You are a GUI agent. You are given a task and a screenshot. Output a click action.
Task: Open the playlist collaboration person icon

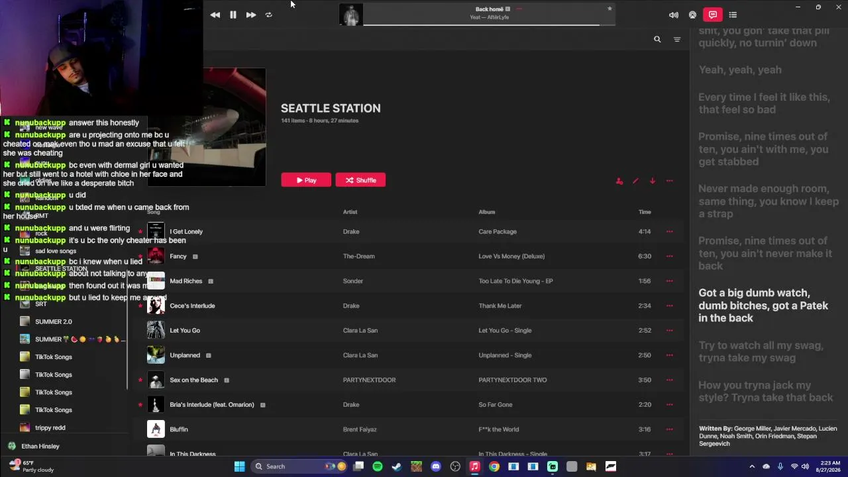[x=619, y=181]
